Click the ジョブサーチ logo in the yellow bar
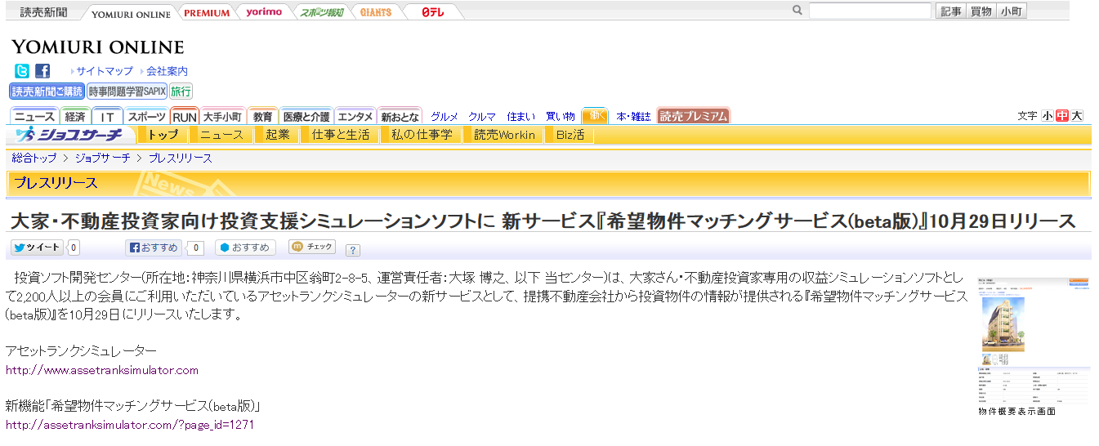The width and height of the screenshot is (1099, 446). 70,135
